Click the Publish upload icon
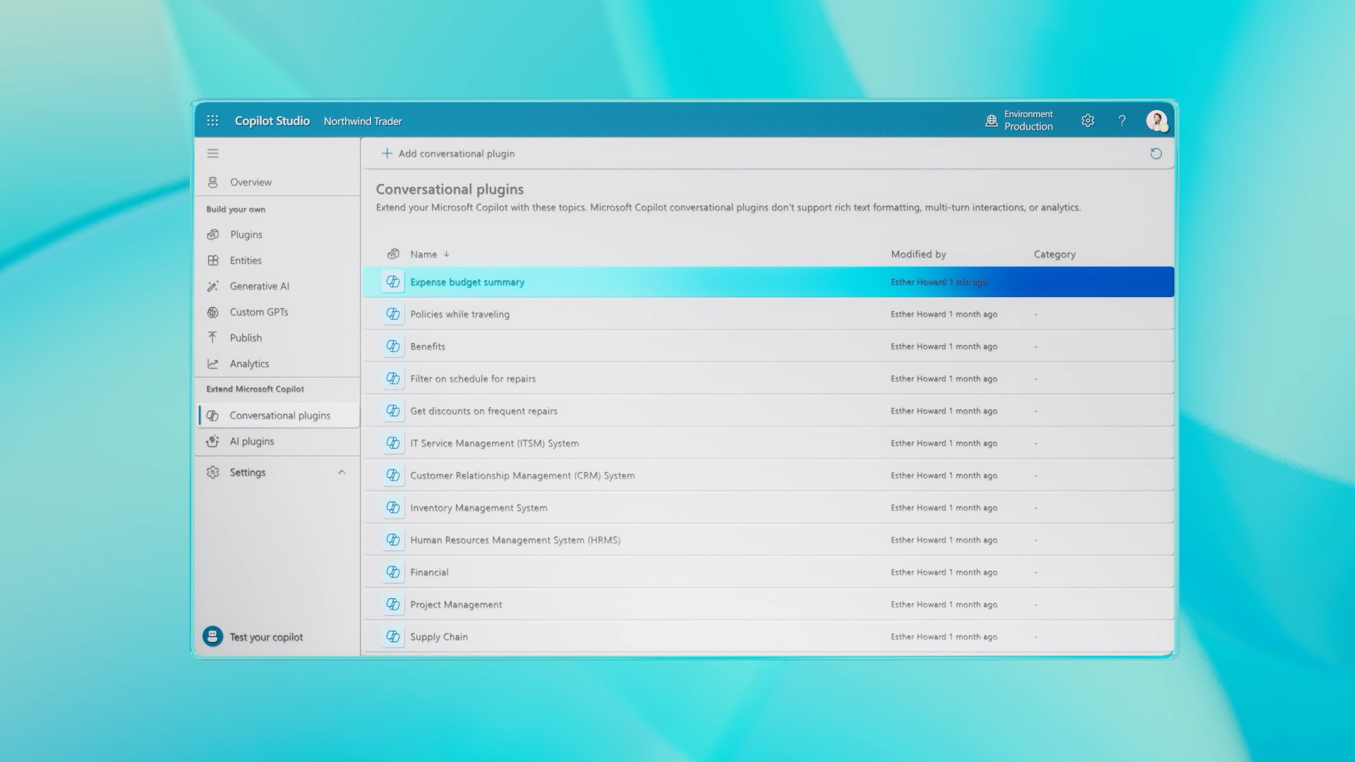The width and height of the screenshot is (1355, 762). (214, 337)
